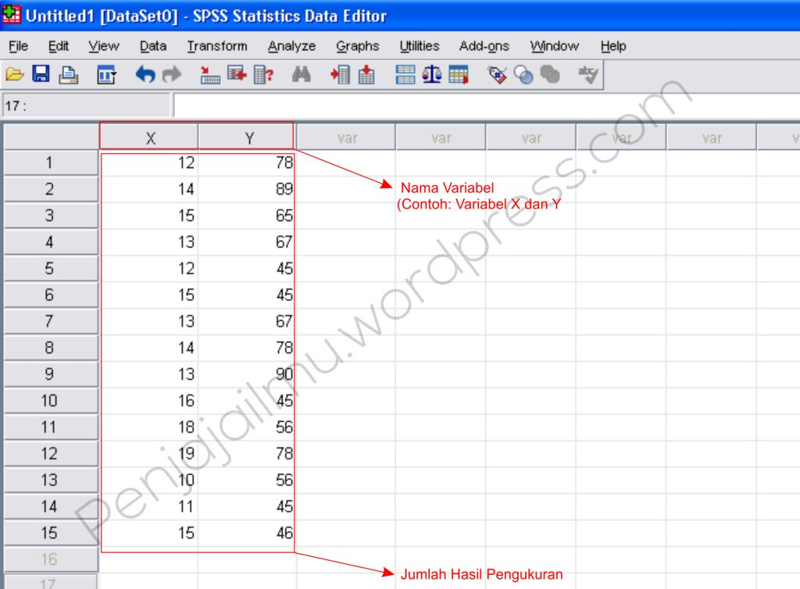Viewport: 800px width, 589px height.
Task: Click Y value 45 in row 6
Action: [246, 295]
